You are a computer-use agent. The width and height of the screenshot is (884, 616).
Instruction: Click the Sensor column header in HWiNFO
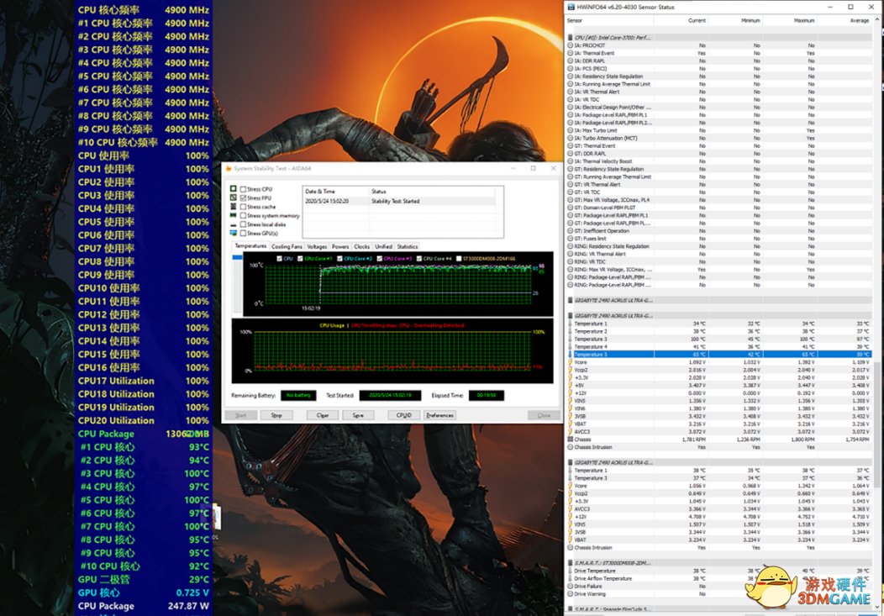click(x=609, y=20)
